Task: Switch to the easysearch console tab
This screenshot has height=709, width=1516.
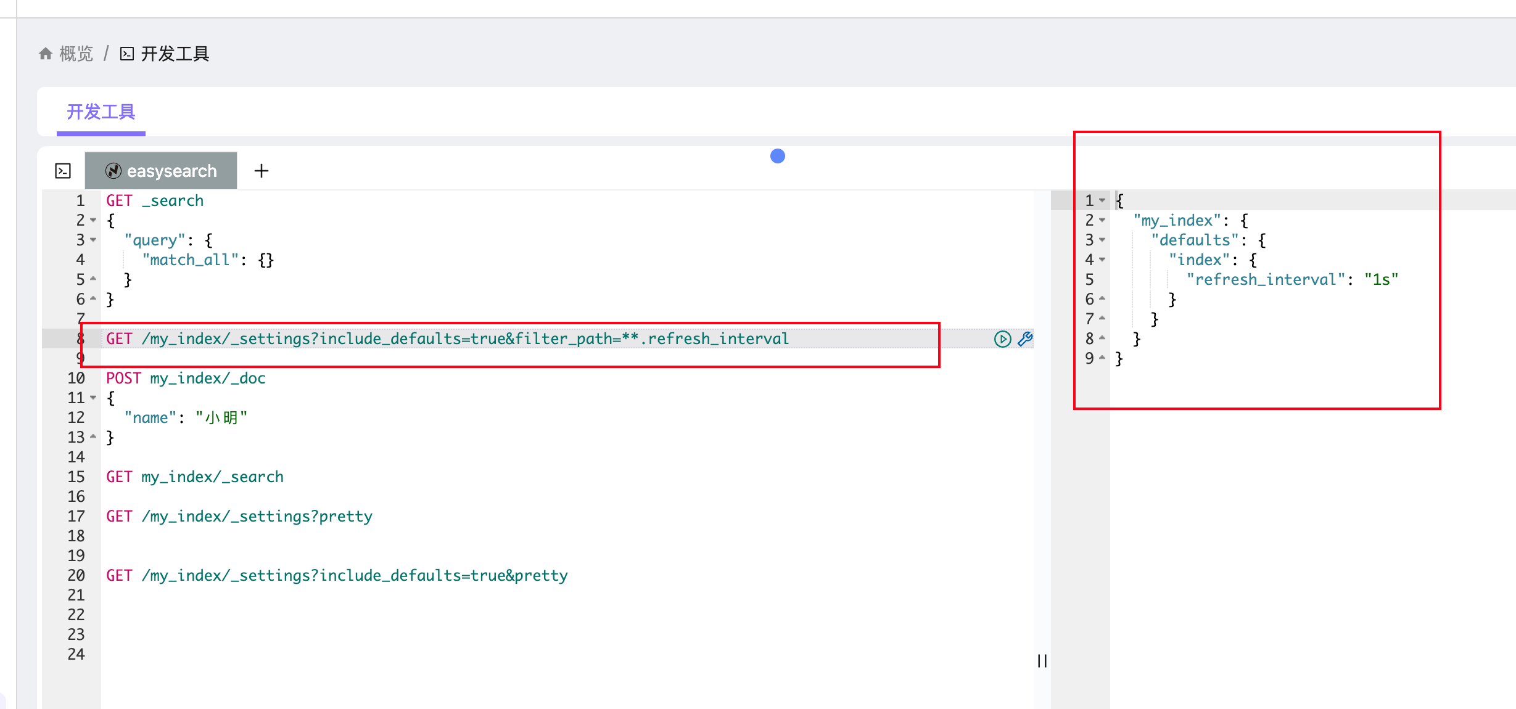Action: [x=171, y=171]
